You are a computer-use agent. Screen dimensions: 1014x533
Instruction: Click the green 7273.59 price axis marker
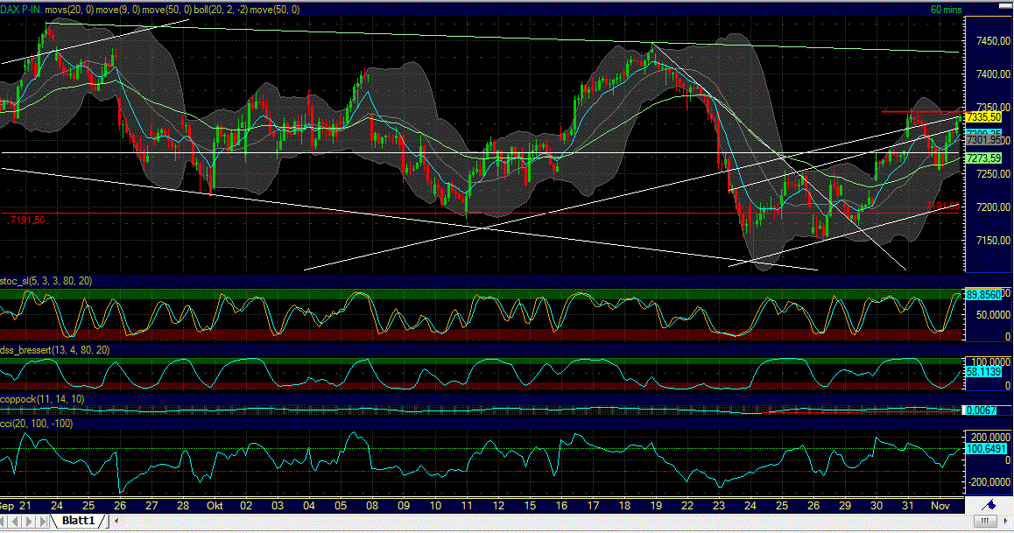tap(984, 159)
